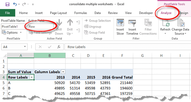The image size is (191, 102).
Task: Open the Name Box dropdown arrow
Action: click(x=25, y=47)
